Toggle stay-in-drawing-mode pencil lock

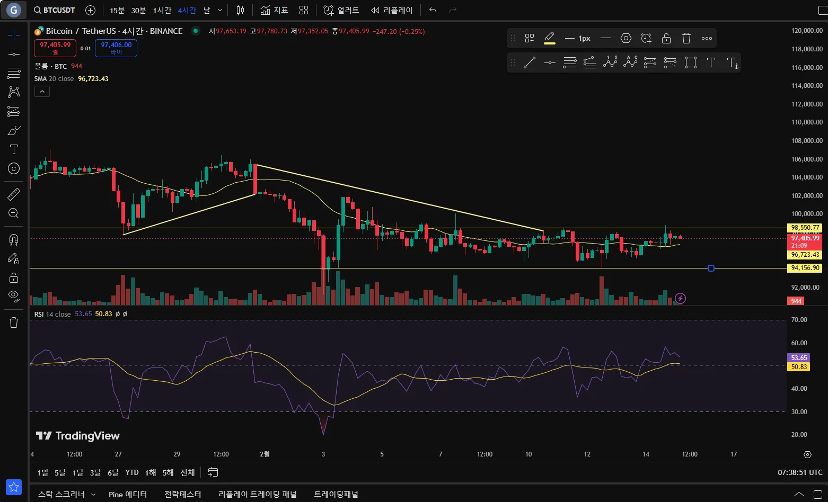14,258
